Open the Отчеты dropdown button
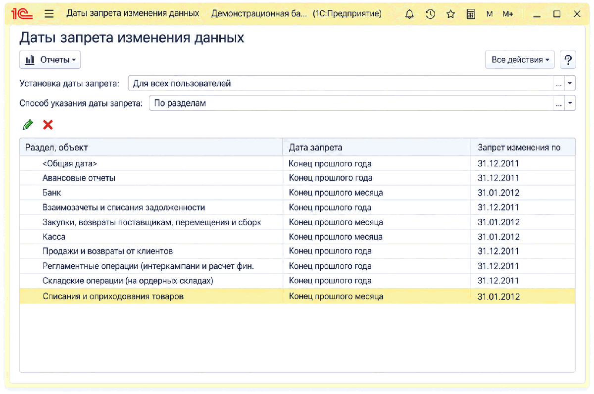 (x=50, y=60)
